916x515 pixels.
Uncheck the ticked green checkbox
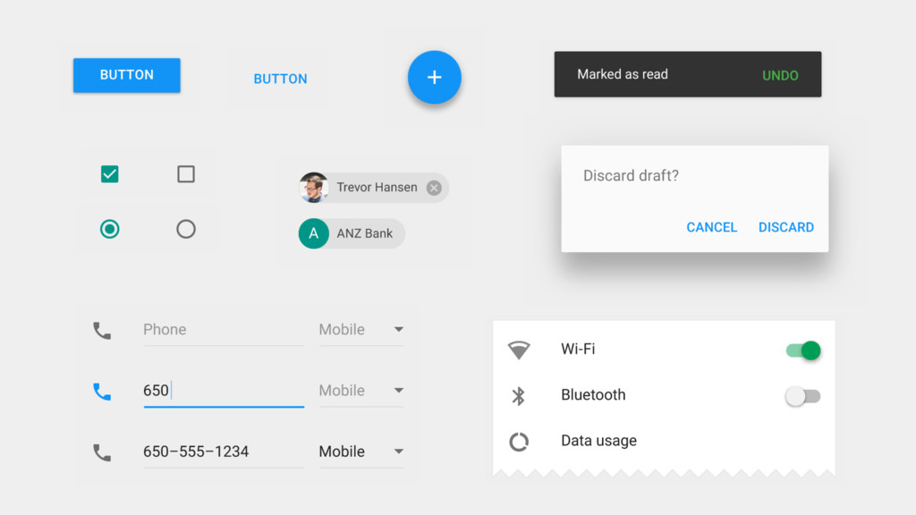coord(110,174)
